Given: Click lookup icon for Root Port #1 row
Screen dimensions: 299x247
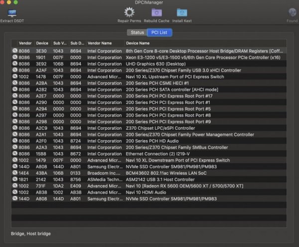Looking at the screenshot, I should pos(15,102).
